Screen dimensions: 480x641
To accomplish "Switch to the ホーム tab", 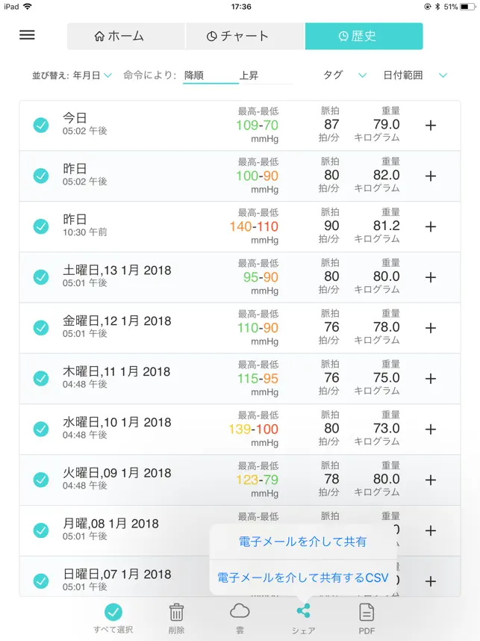I will coord(126,36).
